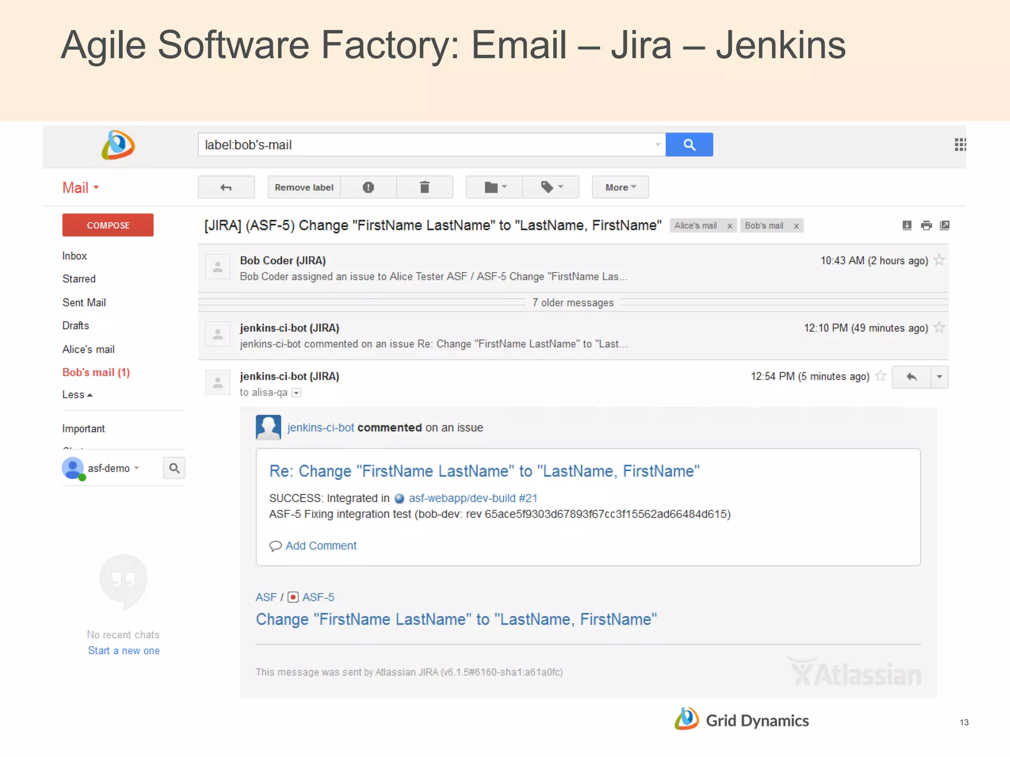The height and width of the screenshot is (757, 1010).
Task: Expand the search options arrow
Action: click(x=657, y=144)
